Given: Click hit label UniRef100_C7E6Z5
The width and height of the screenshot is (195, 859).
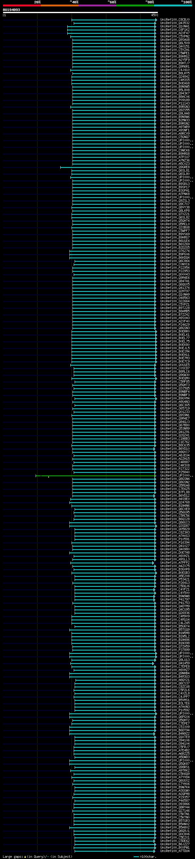Looking at the screenshot, I should [x=175, y=489].
